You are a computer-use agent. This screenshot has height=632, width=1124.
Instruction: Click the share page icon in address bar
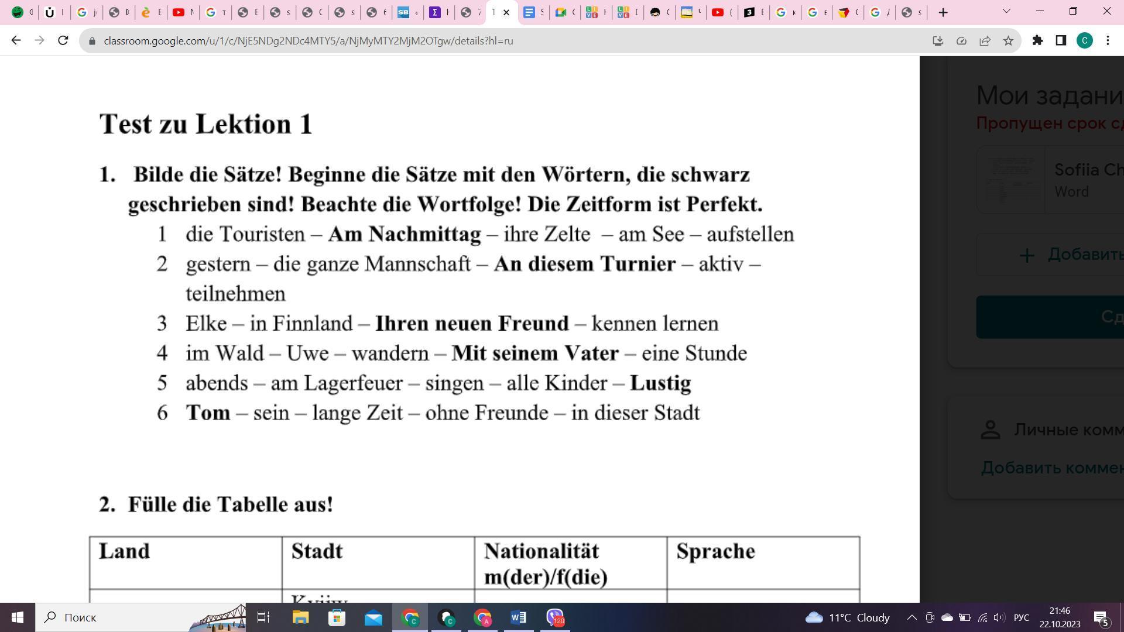coord(985,40)
